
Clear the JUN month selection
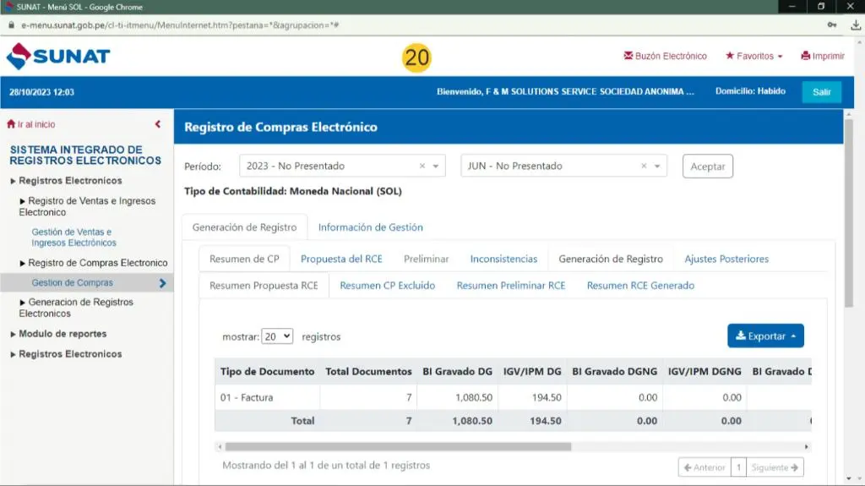644,167
